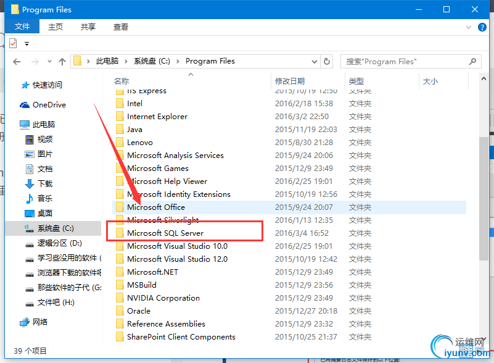Image resolution: width=494 pixels, height=363 pixels.
Task: Select the MSBuild folder icon
Action: [120, 285]
